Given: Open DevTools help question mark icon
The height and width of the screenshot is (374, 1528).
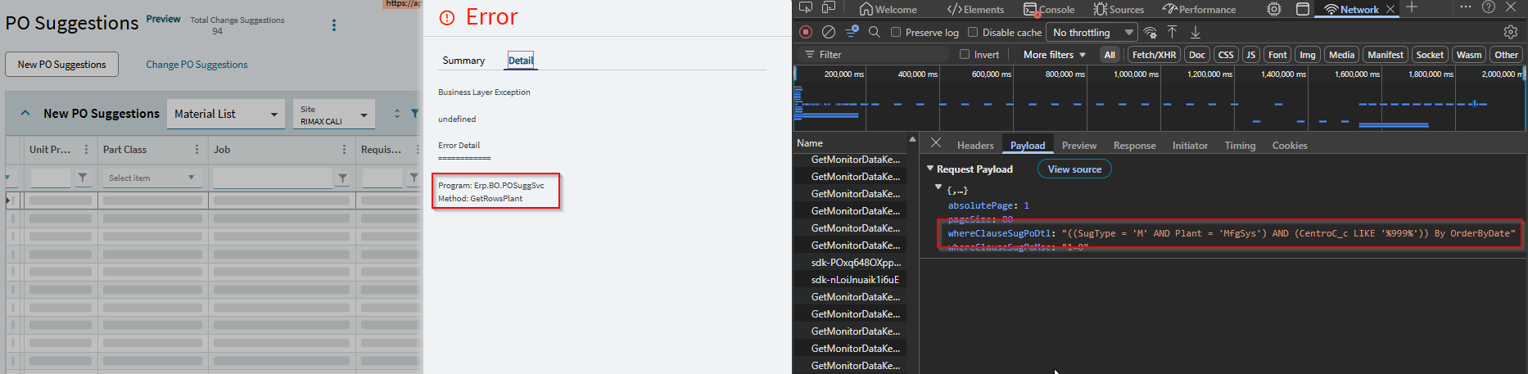Looking at the screenshot, I should pyautogui.click(x=1489, y=7).
